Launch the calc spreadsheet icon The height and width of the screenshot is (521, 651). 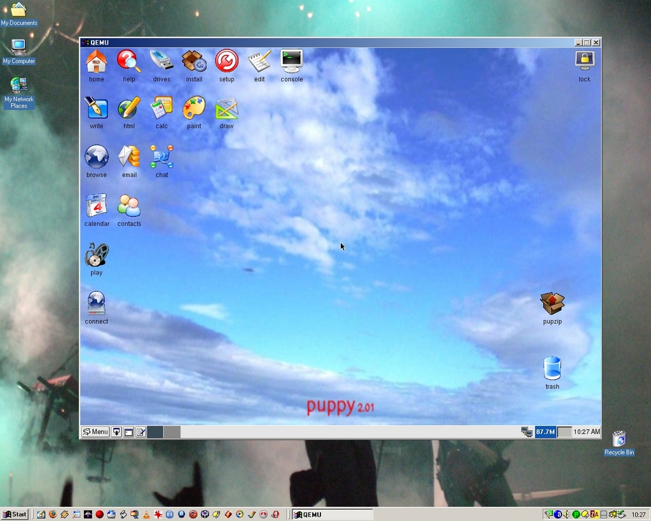tap(161, 113)
